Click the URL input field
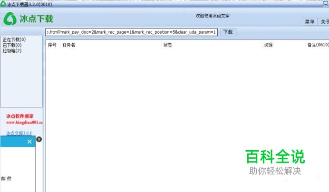 131,32
